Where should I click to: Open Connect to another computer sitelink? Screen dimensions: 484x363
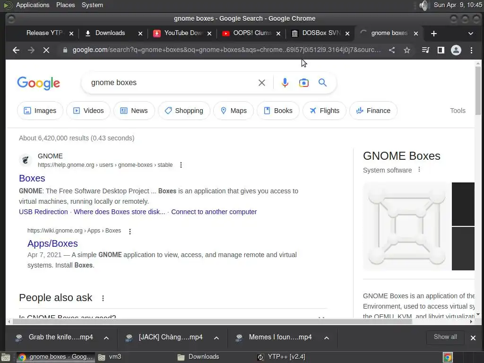[x=214, y=212]
